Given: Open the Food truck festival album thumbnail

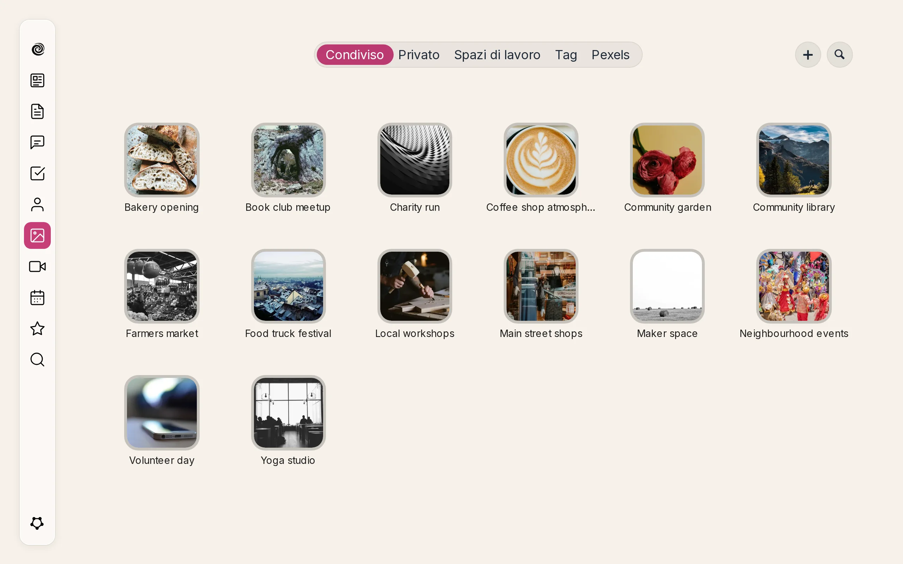Looking at the screenshot, I should pos(289,286).
